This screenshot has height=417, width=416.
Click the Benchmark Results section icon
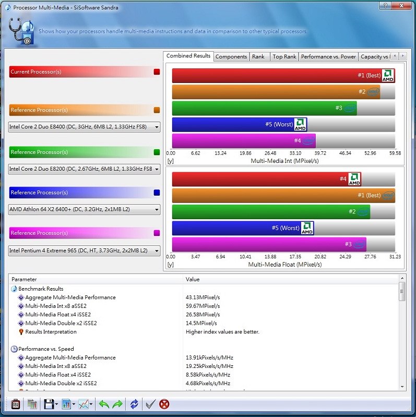point(14,289)
